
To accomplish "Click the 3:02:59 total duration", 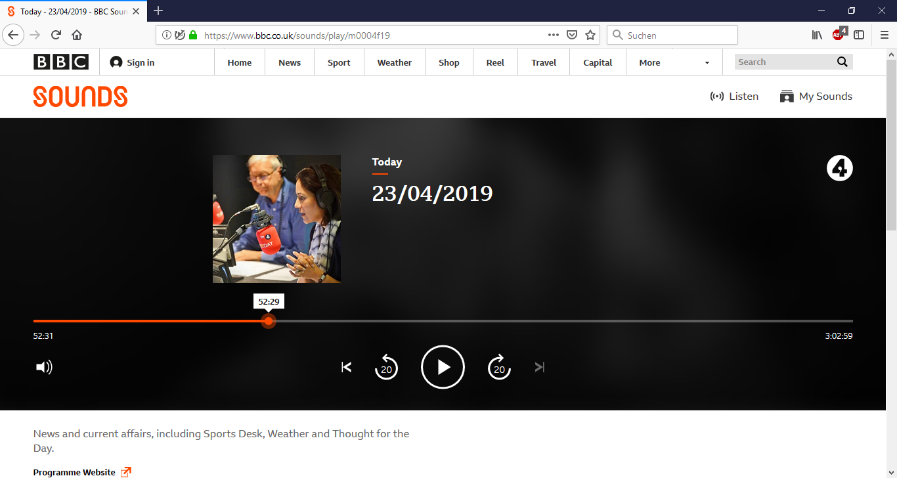I will coord(839,336).
